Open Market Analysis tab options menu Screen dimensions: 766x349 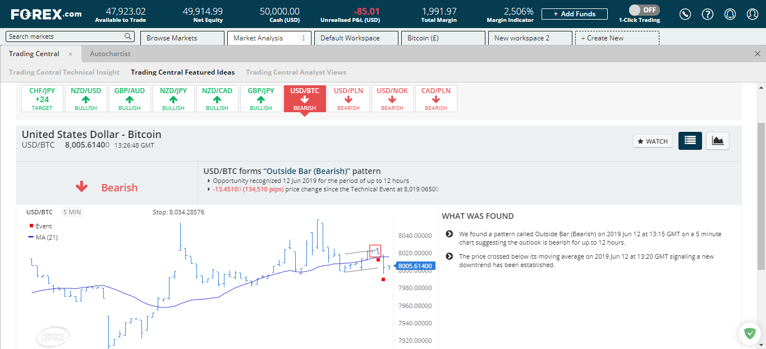(x=304, y=38)
